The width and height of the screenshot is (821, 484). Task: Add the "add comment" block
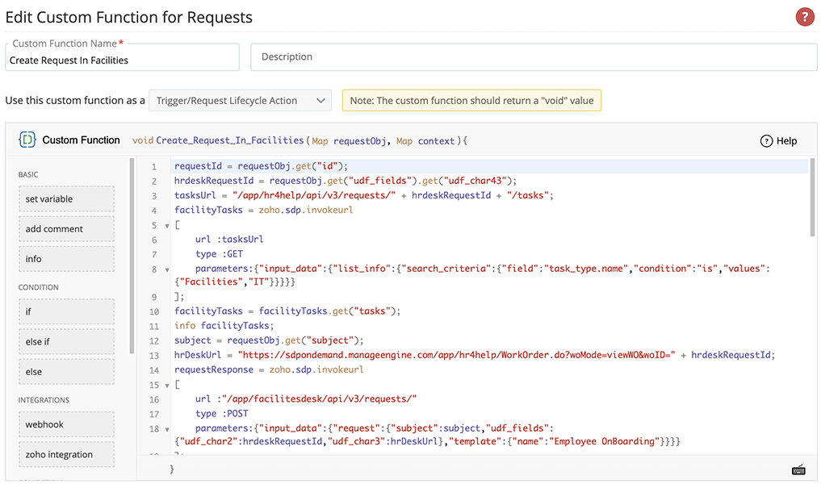(66, 229)
